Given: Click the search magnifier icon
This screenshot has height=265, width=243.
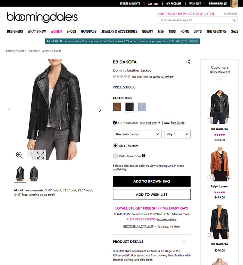Looking at the screenshot, I should pos(234,20).
